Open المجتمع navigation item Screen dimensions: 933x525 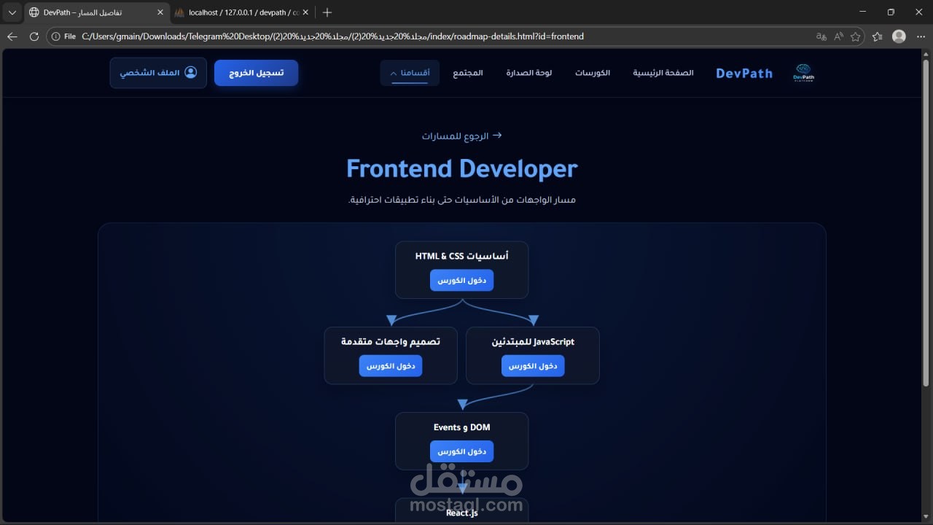pyautogui.click(x=468, y=73)
